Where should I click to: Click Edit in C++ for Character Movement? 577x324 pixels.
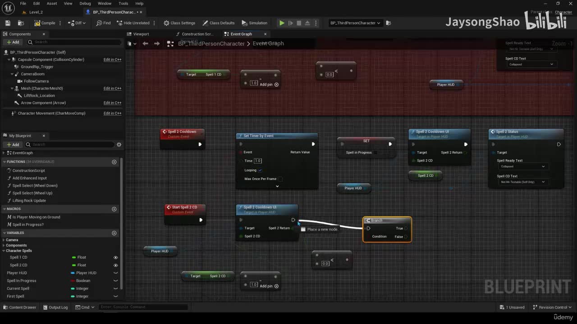[112, 113]
